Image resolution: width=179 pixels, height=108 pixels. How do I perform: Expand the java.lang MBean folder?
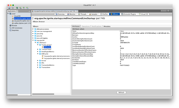33,33
